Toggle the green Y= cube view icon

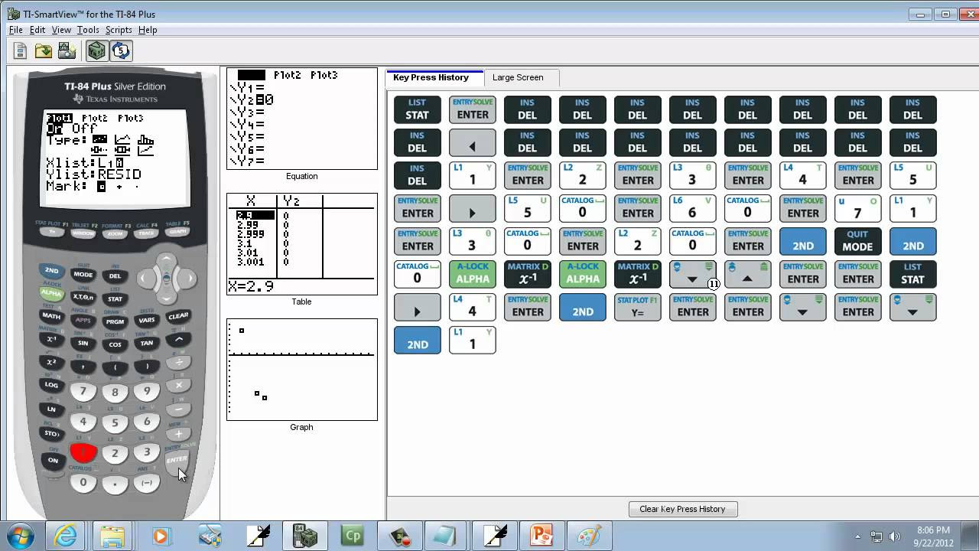pos(96,51)
